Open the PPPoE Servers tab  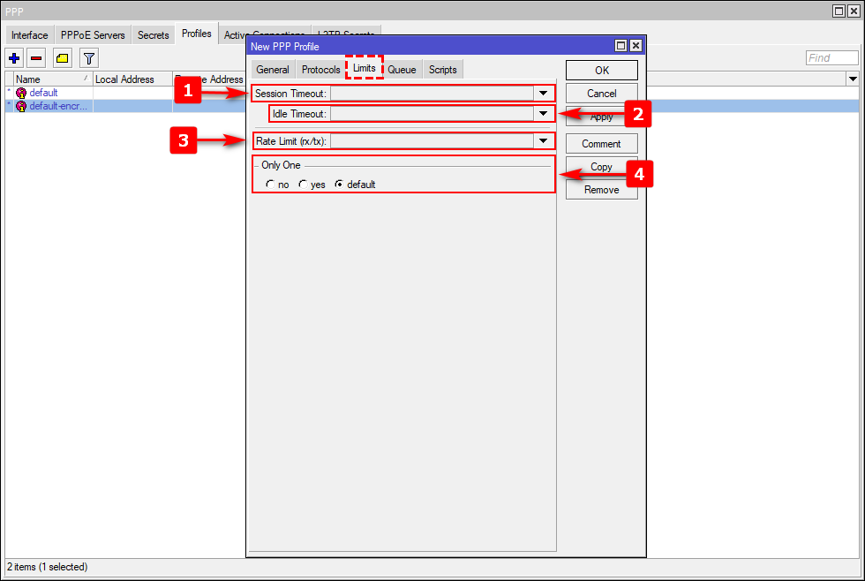coord(93,35)
